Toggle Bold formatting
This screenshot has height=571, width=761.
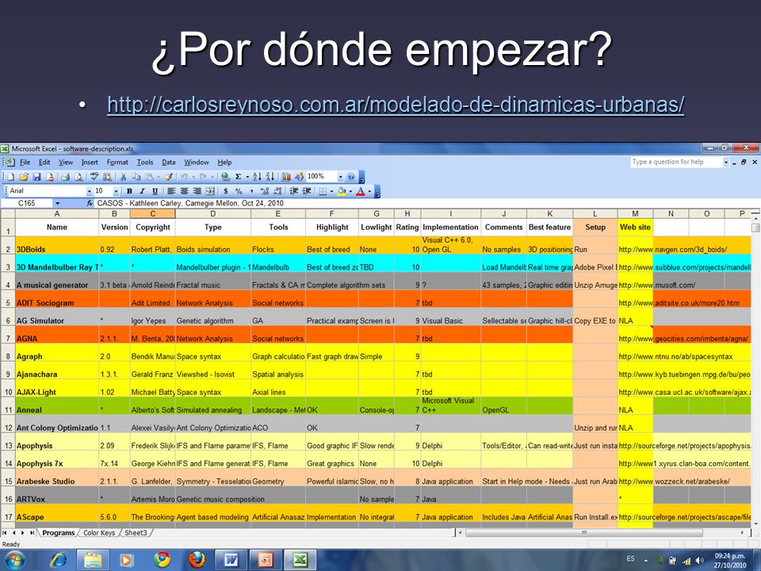click(129, 191)
